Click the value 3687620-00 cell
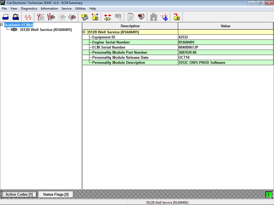Viewport: 274px width, 205px height. click(226, 52)
